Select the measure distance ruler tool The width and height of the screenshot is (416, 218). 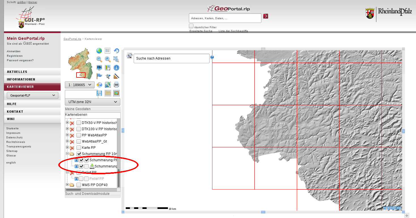pos(116,76)
